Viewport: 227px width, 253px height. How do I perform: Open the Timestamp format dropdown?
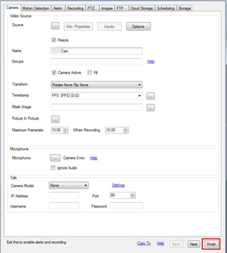[x=97, y=96]
